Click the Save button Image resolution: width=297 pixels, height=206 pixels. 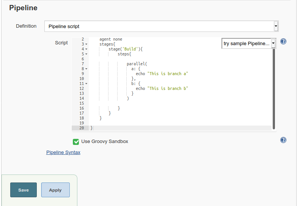tap(24, 190)
